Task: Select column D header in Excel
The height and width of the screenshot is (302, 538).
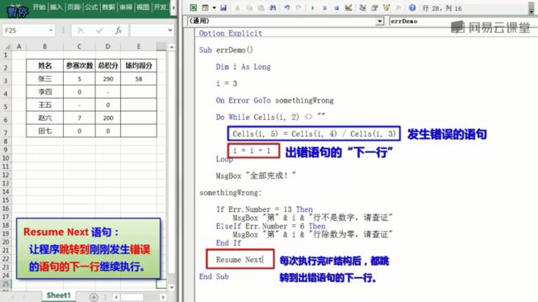Action: tap(108, 46)
